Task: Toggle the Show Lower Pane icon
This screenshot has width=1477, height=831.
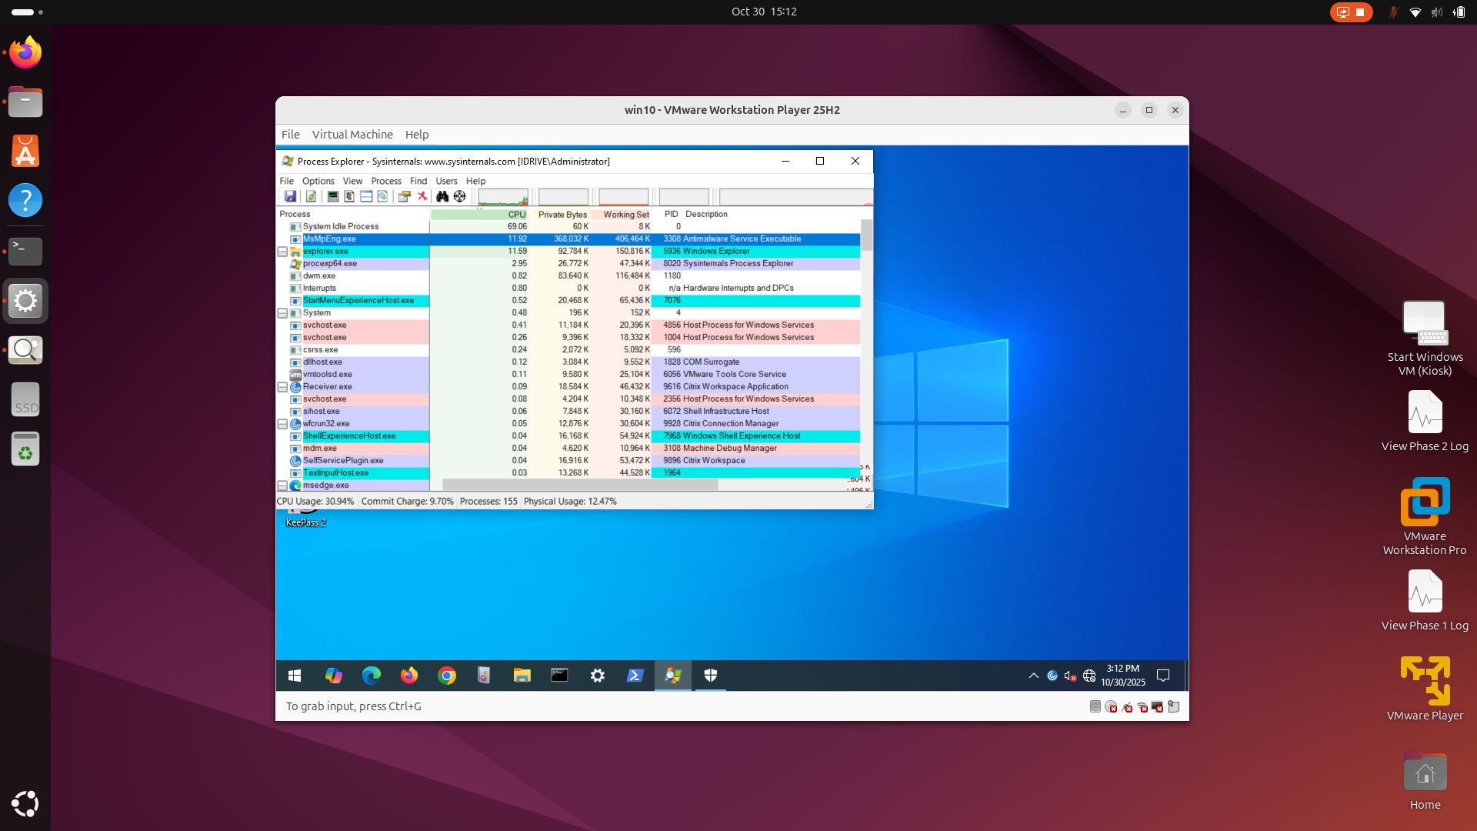Action: click(366, 196)
